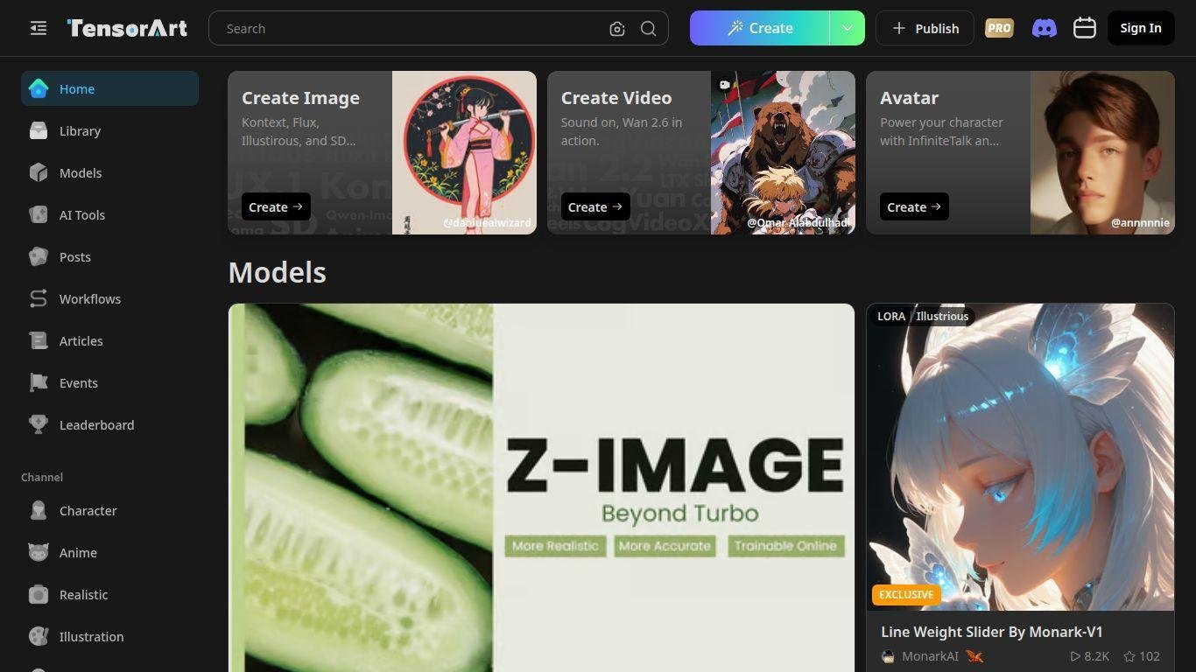This screenshot has width=1196, height=672.
Task: Click the Sign In button
Action: 1140,28
